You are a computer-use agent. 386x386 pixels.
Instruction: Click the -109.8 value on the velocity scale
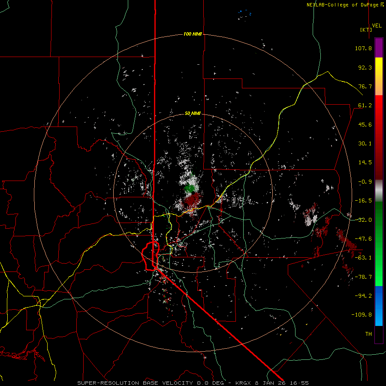pos(362,315)
